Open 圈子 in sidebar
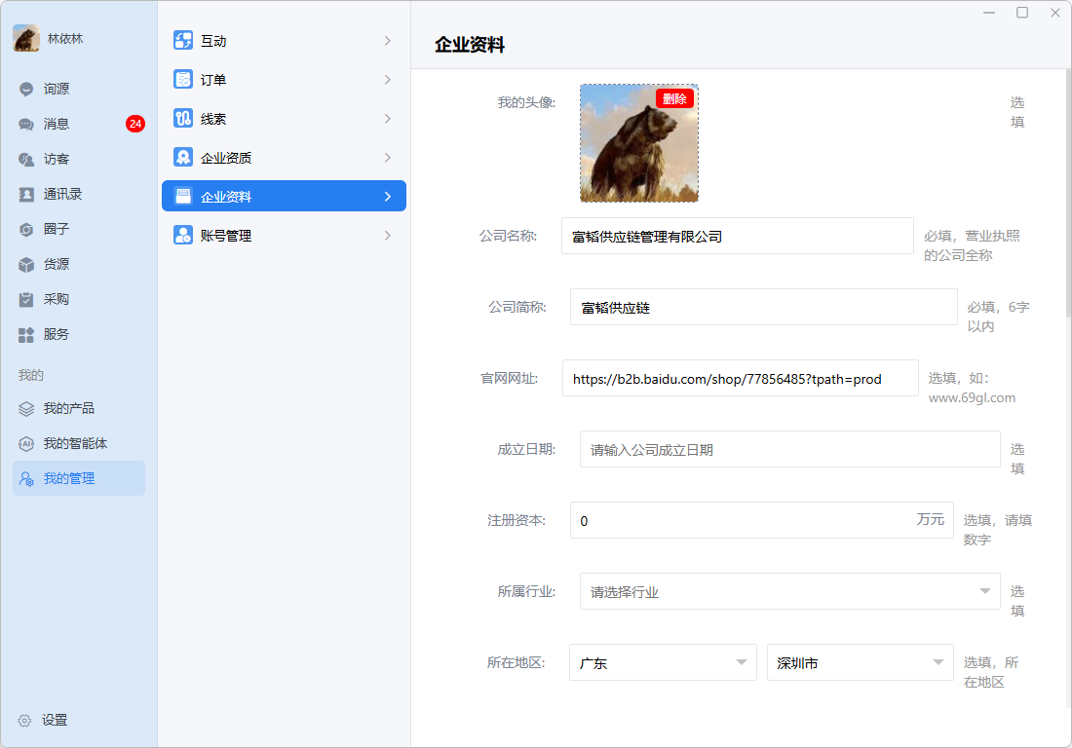Viewport: 1072px width, 748px height. point(79,229)
